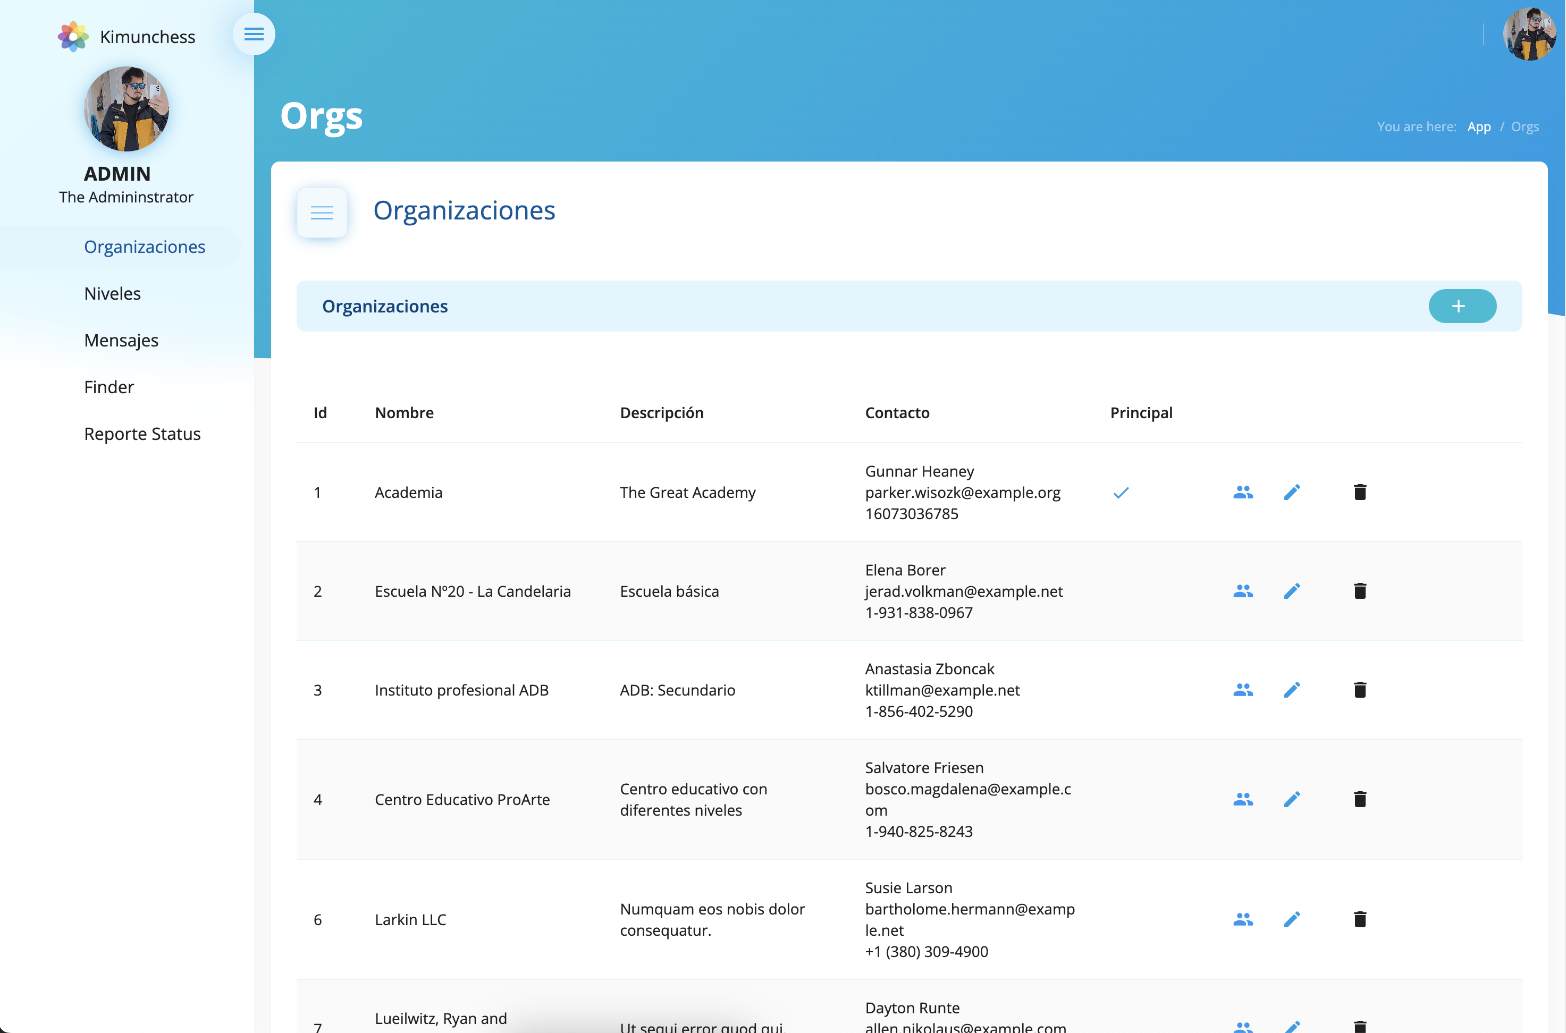Add a new organization with plus button
Viewport: 1566px width, 1033px height.
[1461, 306]
